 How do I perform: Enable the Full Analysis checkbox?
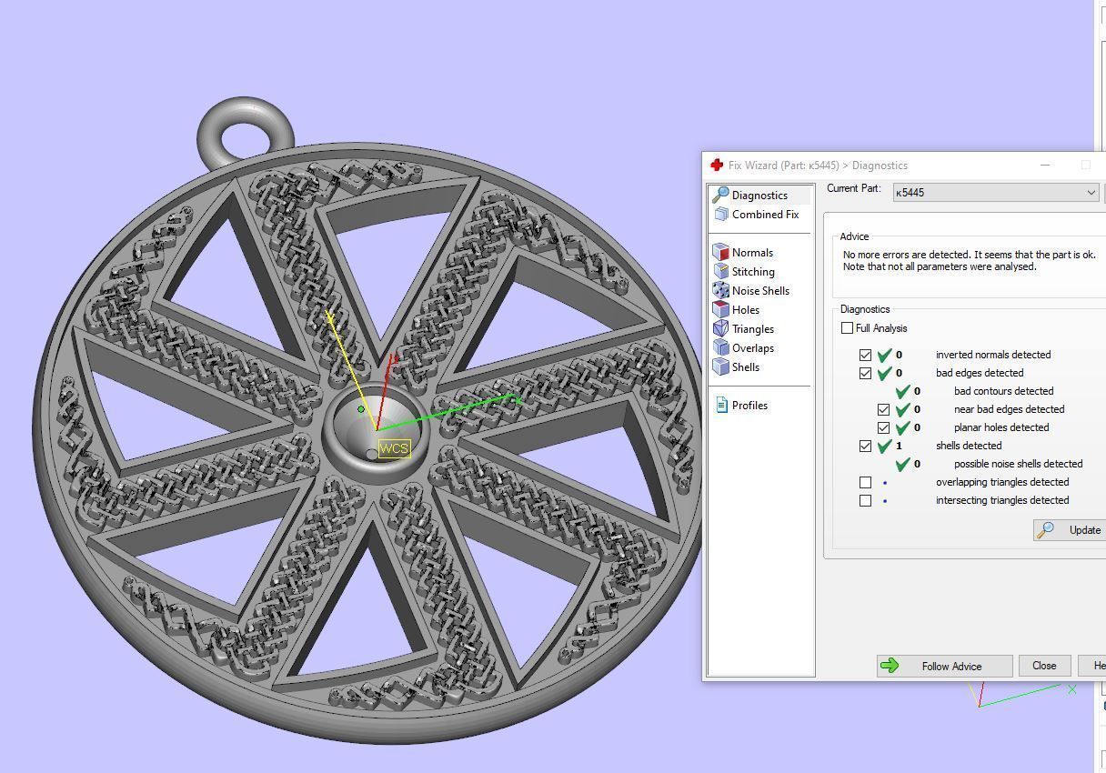coord(848,328)
